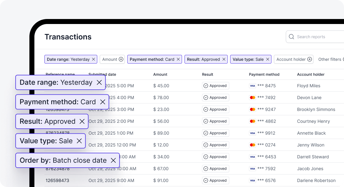This screenshot has height=187, width=344.
Task: Select account holder Floyd Miles
Action: coord(309,86)
